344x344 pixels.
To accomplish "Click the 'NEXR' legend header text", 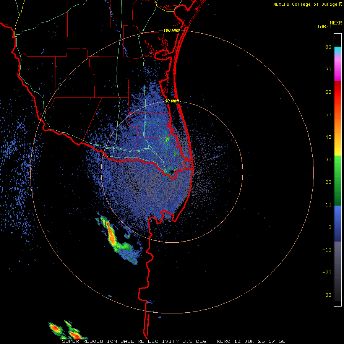I will [x=336, y=23].
